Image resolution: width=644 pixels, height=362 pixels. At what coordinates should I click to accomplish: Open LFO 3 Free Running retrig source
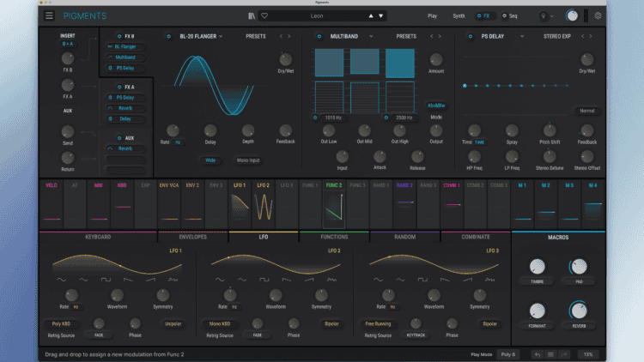tap(378, 324)
